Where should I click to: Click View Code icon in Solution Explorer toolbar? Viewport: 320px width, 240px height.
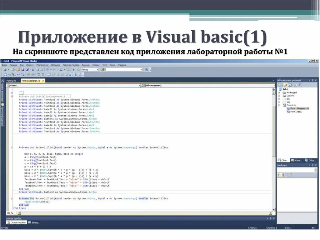pos(295,85)
